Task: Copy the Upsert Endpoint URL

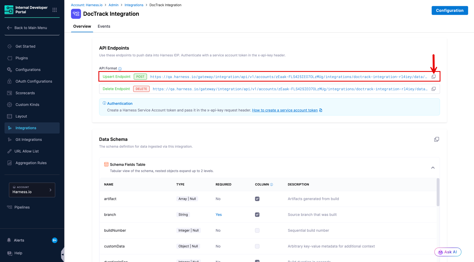Action: pyautogui.click(x=434, y=77)
